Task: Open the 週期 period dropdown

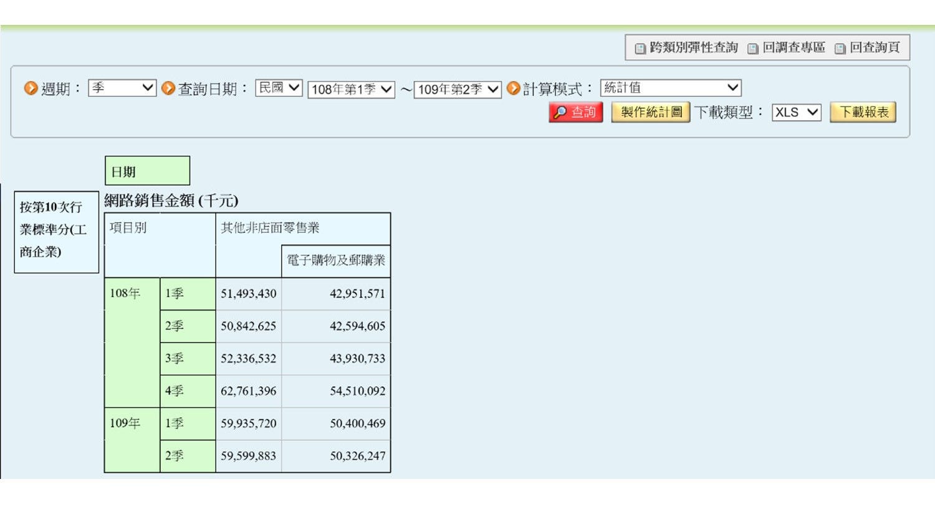Action: [122, 88]
